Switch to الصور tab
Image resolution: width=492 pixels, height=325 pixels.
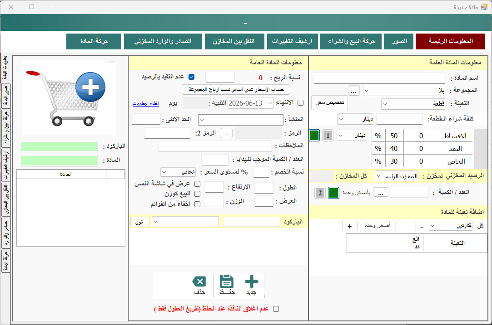tap(399, 41)
